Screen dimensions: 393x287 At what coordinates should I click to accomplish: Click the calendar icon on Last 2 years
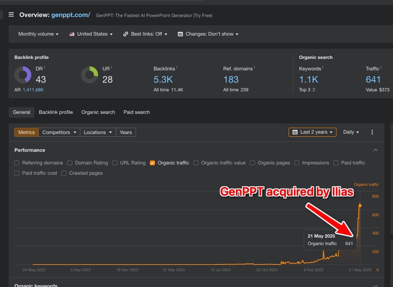click(x=295, y=132)
